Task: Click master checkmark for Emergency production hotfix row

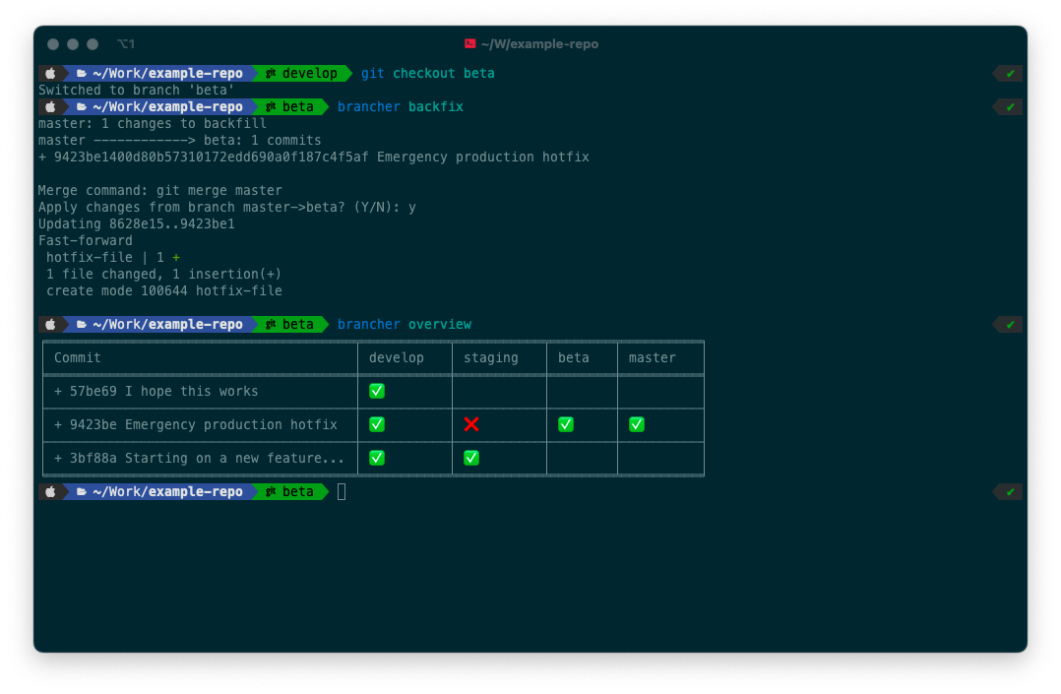Action: pos(637,424)
